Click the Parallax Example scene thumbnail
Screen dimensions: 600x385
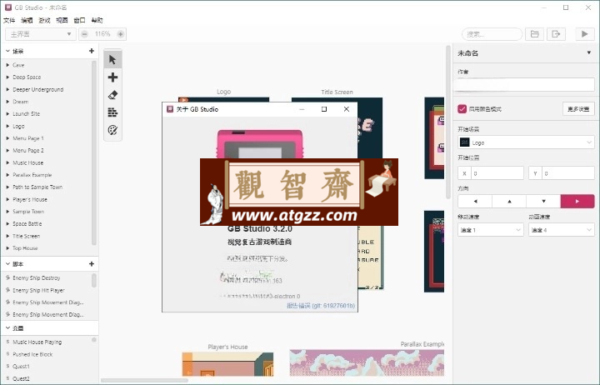click(367, 362)
